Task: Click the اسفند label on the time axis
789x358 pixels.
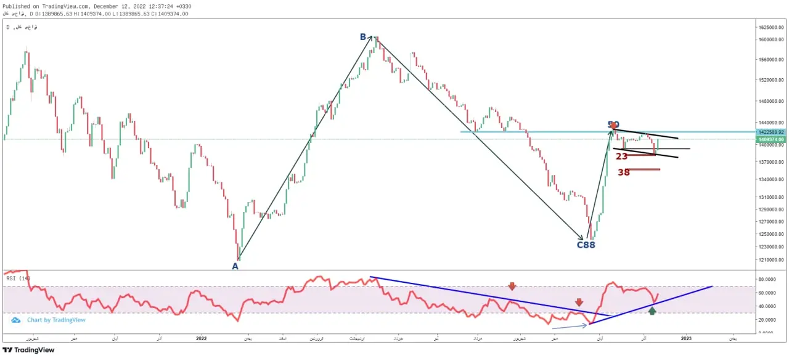Action: point(282,338)
